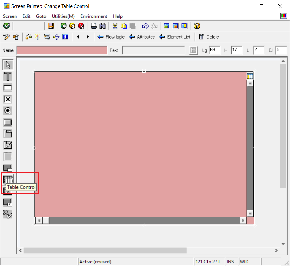Choose the Status icon tool
Viewport: 290px width, 266px height.
pos(8,214)
